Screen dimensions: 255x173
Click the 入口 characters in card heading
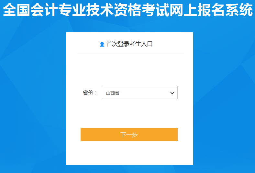click(147, 44)
